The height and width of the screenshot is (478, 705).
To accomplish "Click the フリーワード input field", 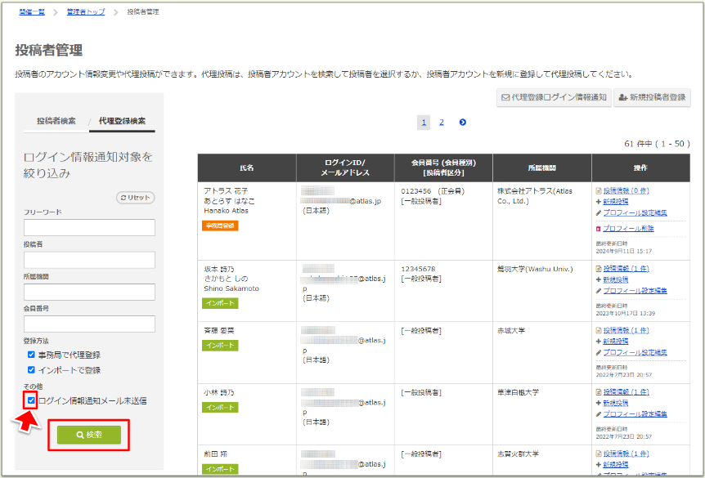I will tap(89, 228).
